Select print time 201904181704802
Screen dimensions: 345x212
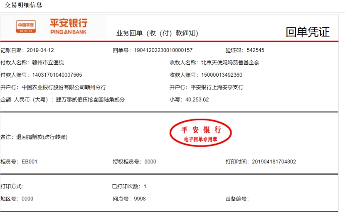pos(274,162)
